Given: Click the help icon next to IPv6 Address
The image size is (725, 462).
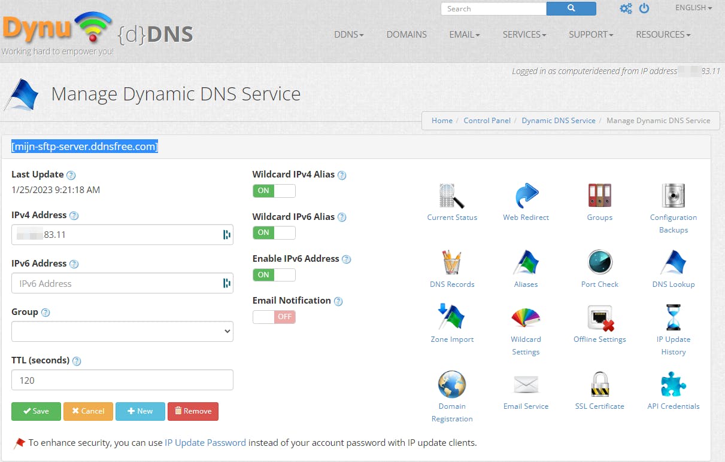Looking at the screenshot, I should 74,264.
